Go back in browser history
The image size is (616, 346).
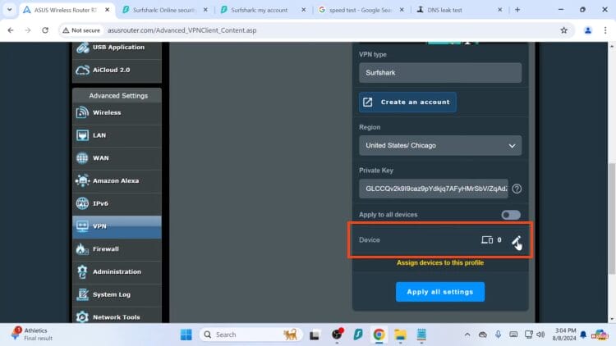pyautogui.click(x=11, y=30)
